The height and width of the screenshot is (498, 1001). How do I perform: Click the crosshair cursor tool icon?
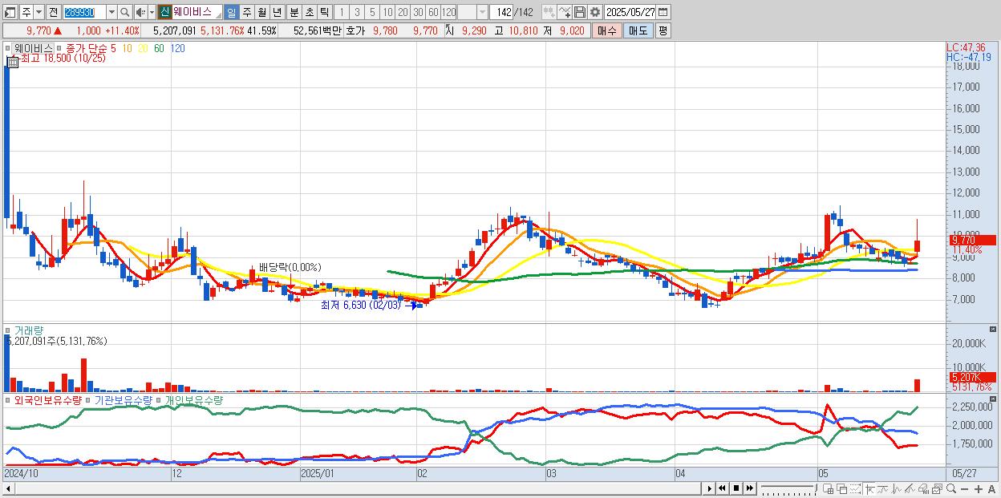click(x=869, y=488)
